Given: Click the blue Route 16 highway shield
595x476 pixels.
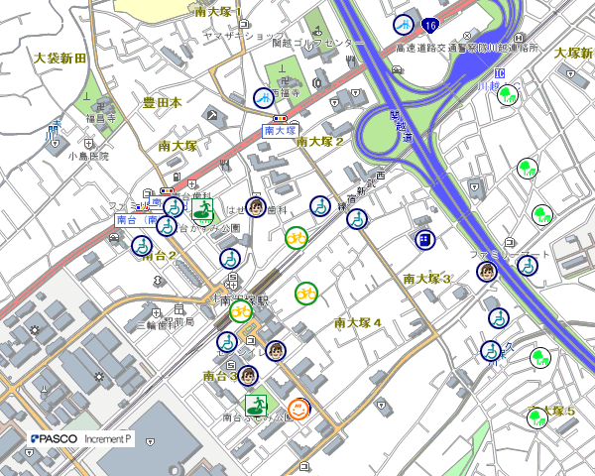Looking at the screenshot, I should (430, 26).
